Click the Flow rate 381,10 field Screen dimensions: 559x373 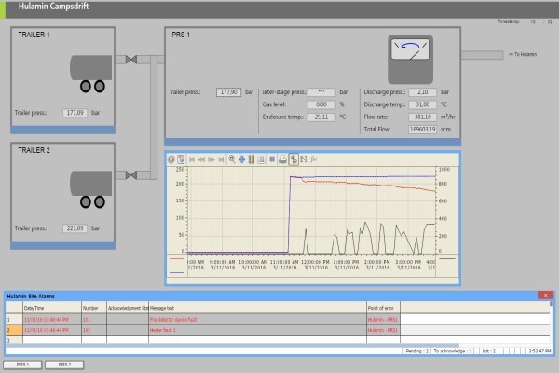422,117
